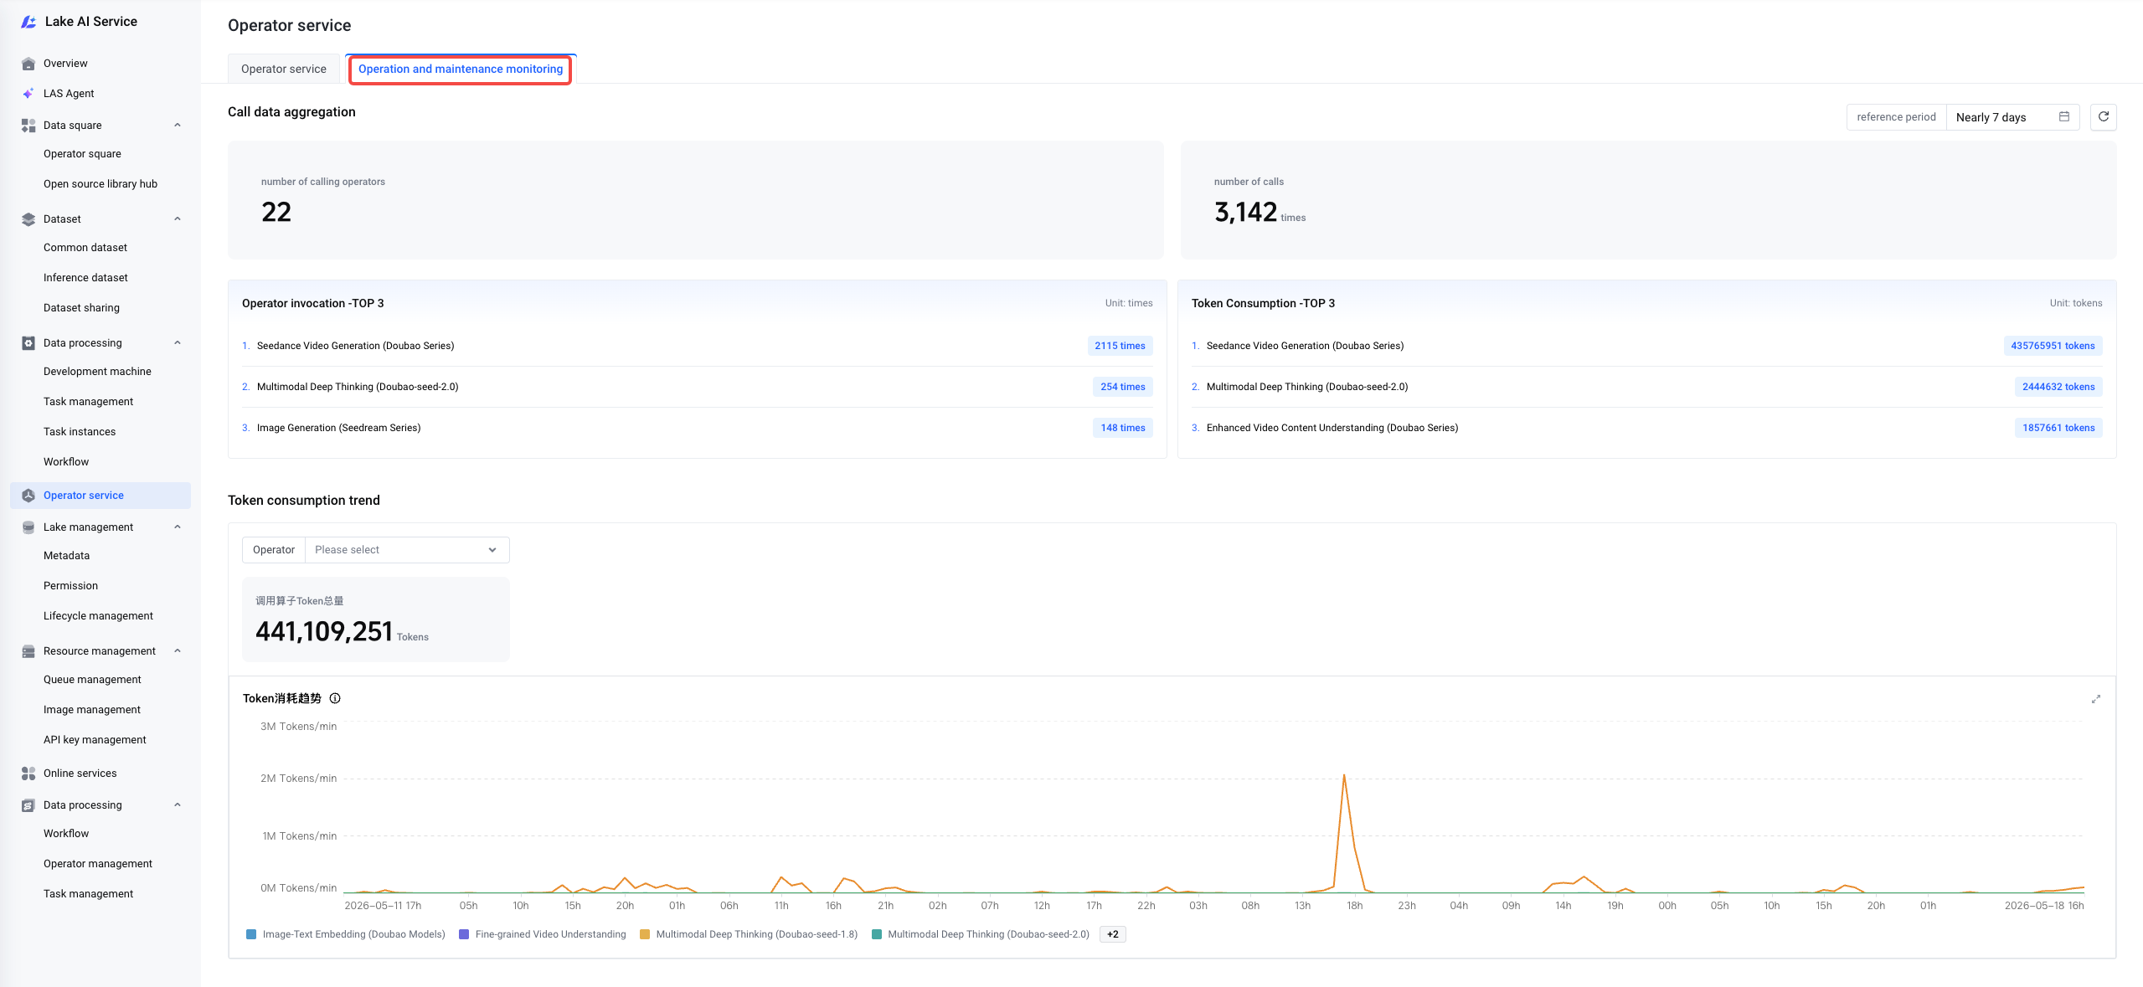The image size is (2143, 987).
Task: Click the LAS Agent sparkle icon
Action: tap(28, 94)
